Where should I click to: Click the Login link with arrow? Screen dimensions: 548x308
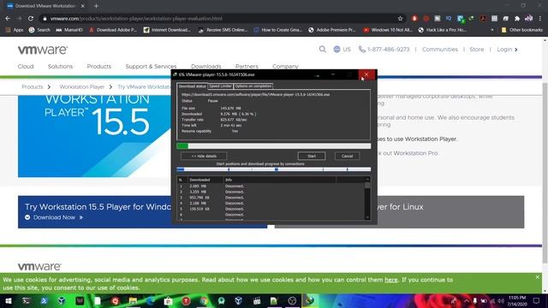pyautogui.click(x=507, y=50)
